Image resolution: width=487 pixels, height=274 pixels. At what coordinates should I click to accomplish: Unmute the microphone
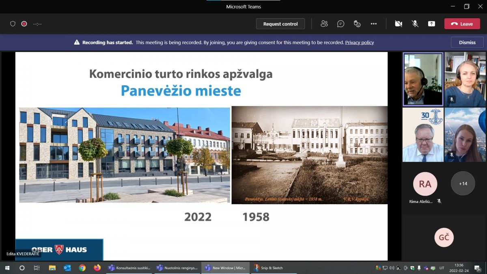[x=415, y=24]
